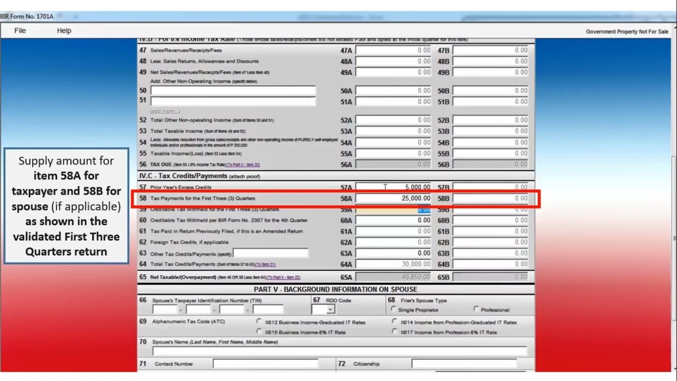Select Professional spouse type
Viewport: 677px width, 381px height.
pyautogui.click(x=476, y=309)
